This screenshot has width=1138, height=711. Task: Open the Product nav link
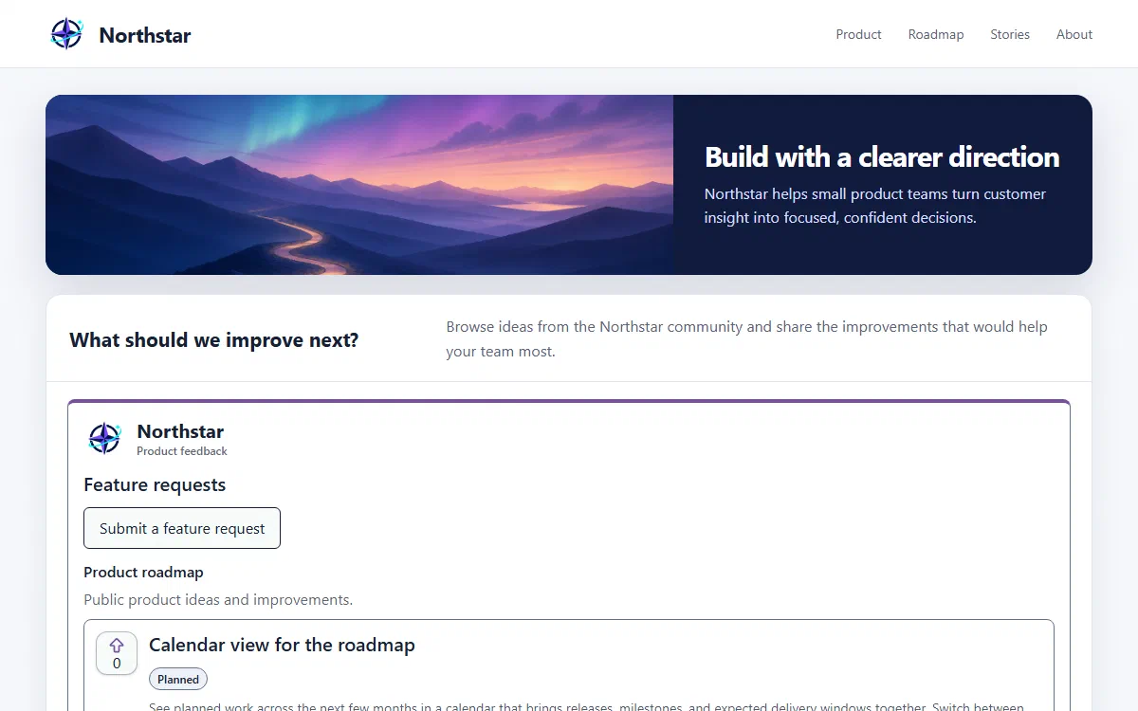point(858,34)
